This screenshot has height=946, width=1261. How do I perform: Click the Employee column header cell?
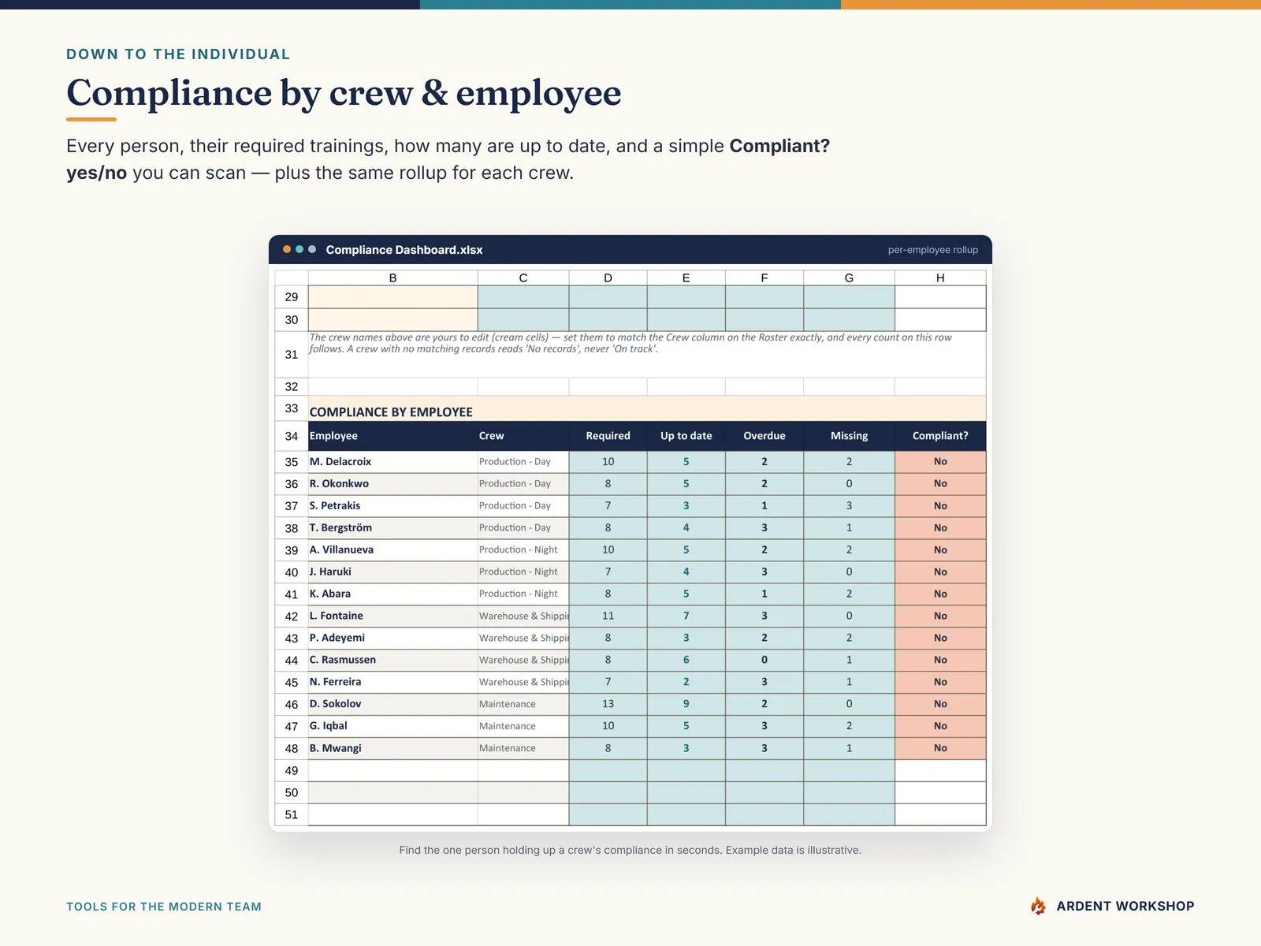tap(392, 436)
